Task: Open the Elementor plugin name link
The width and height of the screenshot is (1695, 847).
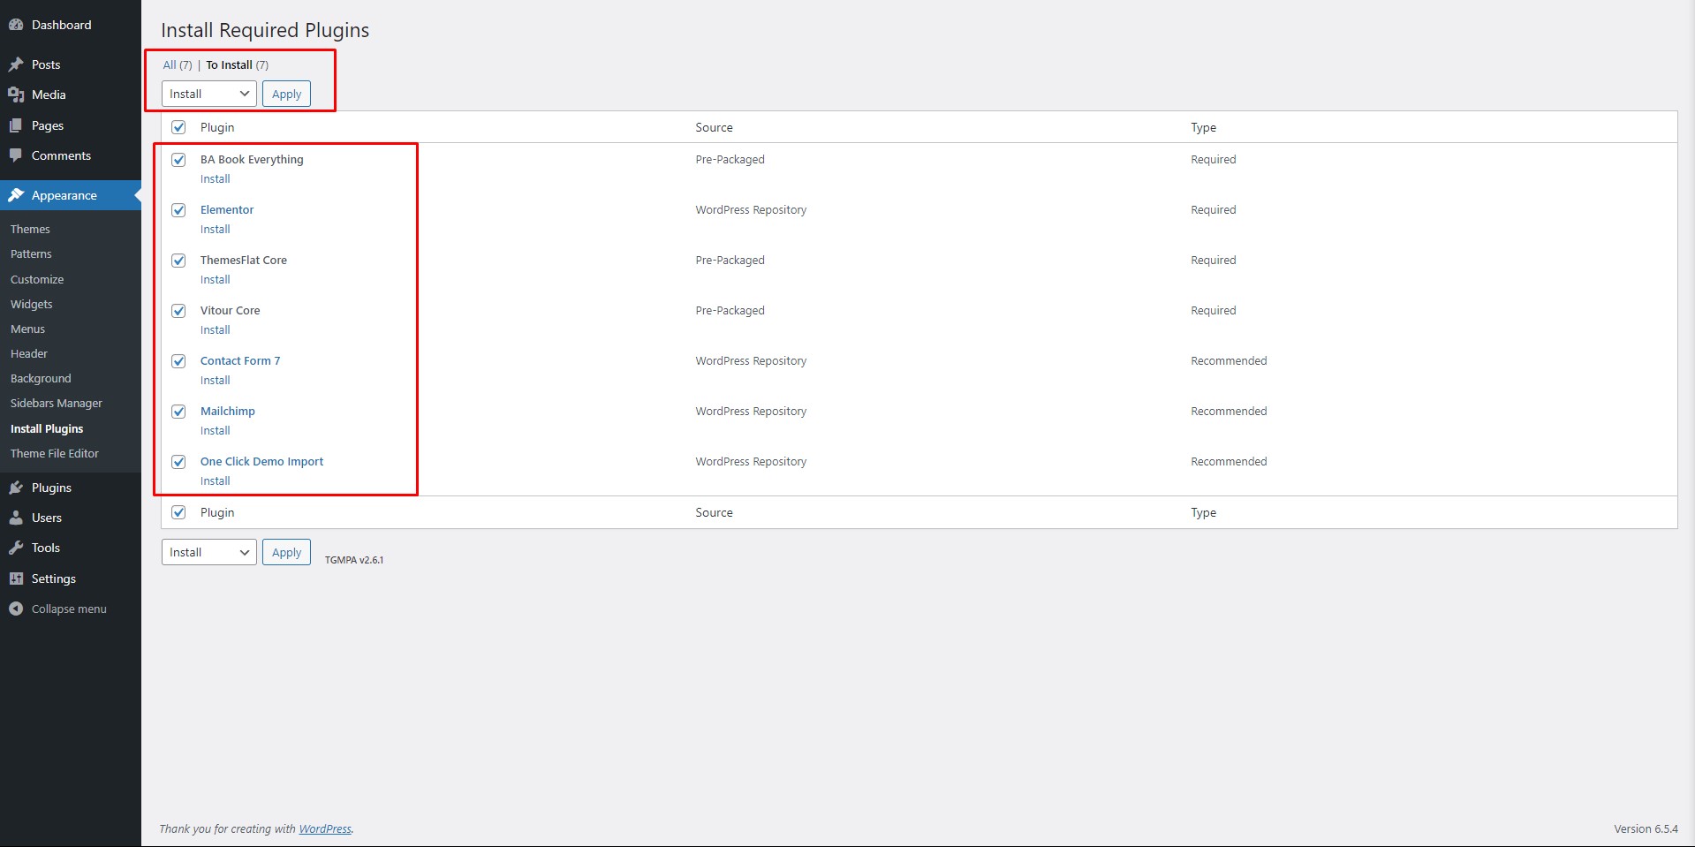Action: point(227,209)
